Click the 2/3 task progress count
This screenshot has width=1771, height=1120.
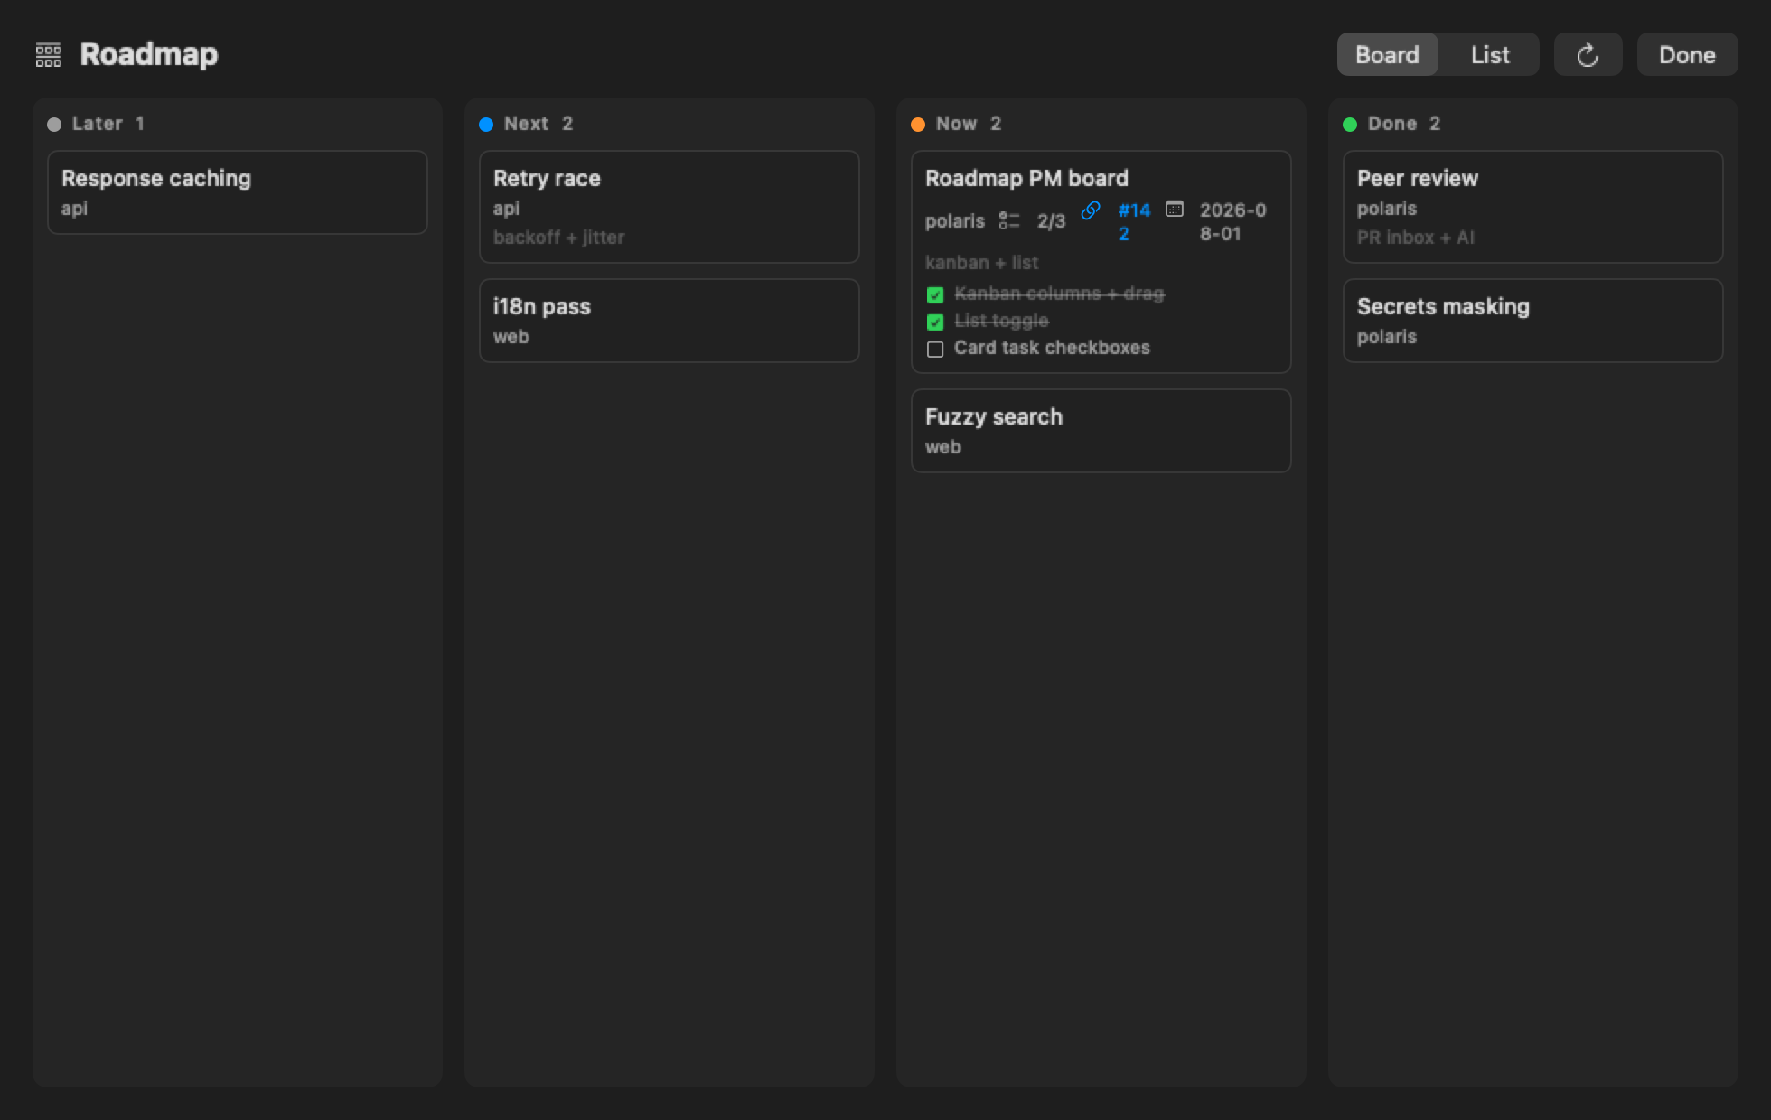coord(1051,221)
